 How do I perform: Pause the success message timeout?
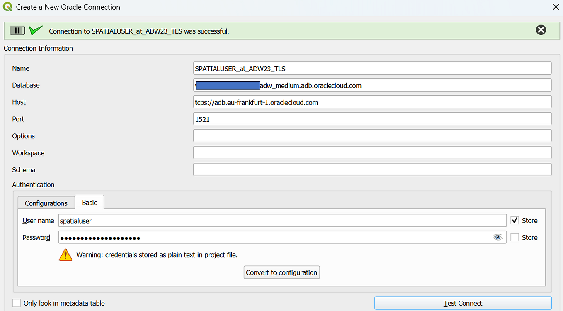(x=17, y=30)
